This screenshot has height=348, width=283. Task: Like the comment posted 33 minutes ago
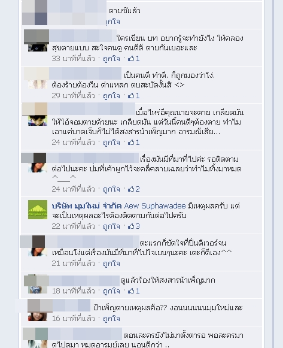coord(111,59)
